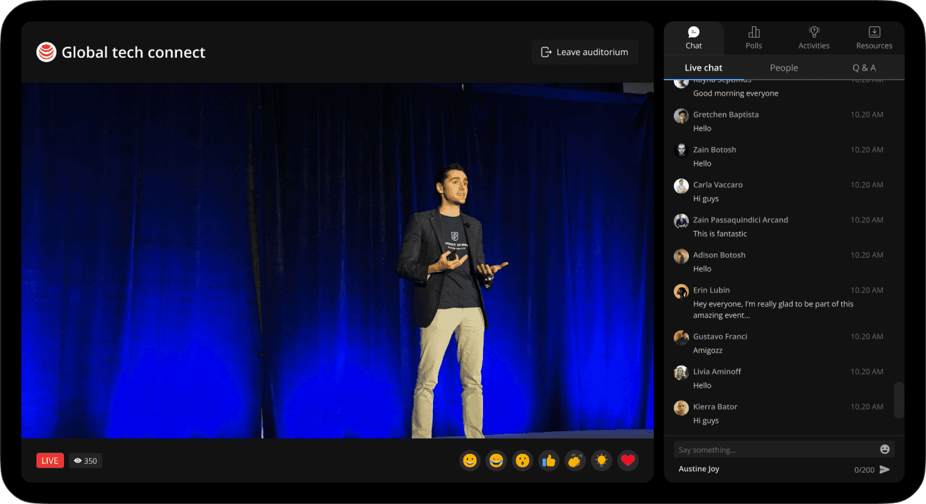This screenshot has width=926, height=504.
Task: Leave the auditorium
Action: point(585,52)
